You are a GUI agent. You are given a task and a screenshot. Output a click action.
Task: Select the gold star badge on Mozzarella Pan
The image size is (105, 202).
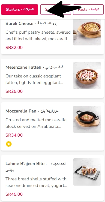click(9, 144)
